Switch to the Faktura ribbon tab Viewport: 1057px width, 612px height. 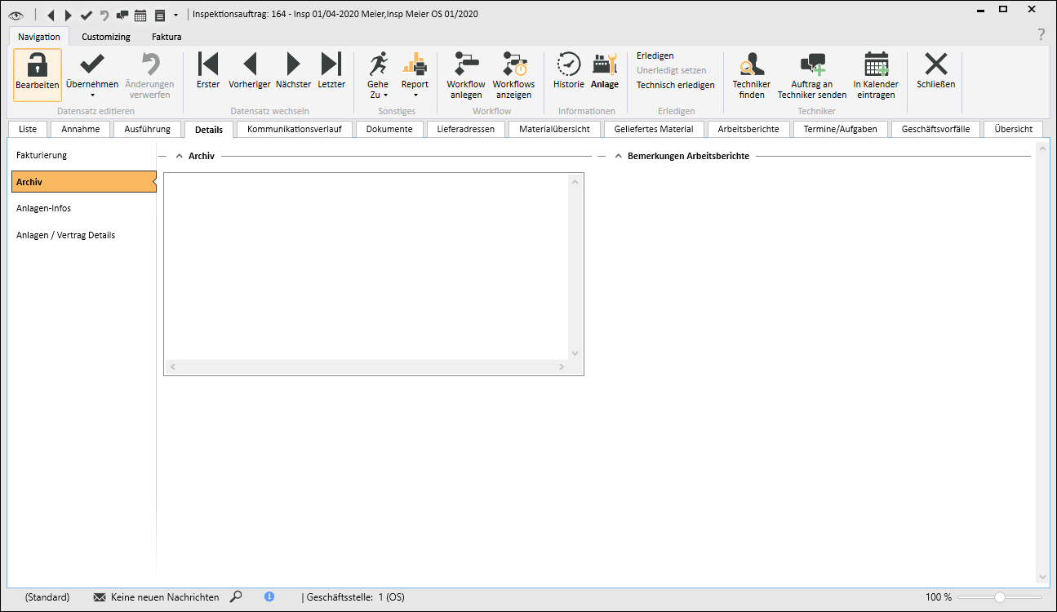(x=167, y=37)
